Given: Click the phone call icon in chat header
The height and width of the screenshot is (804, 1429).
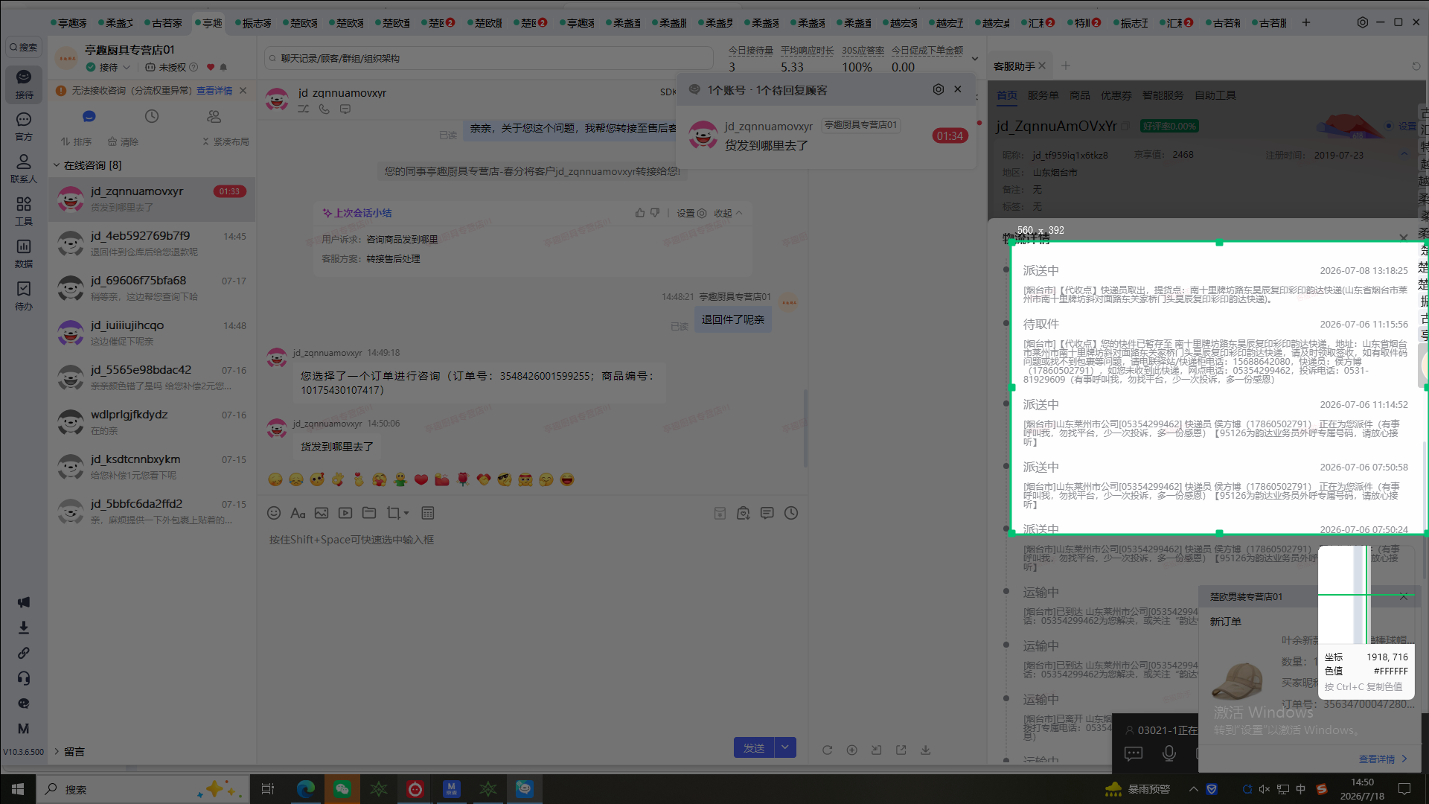Looking at the screenshot, I should pos(325,109).
